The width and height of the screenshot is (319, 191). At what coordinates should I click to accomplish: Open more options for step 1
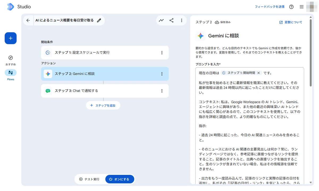coord(162,53)
